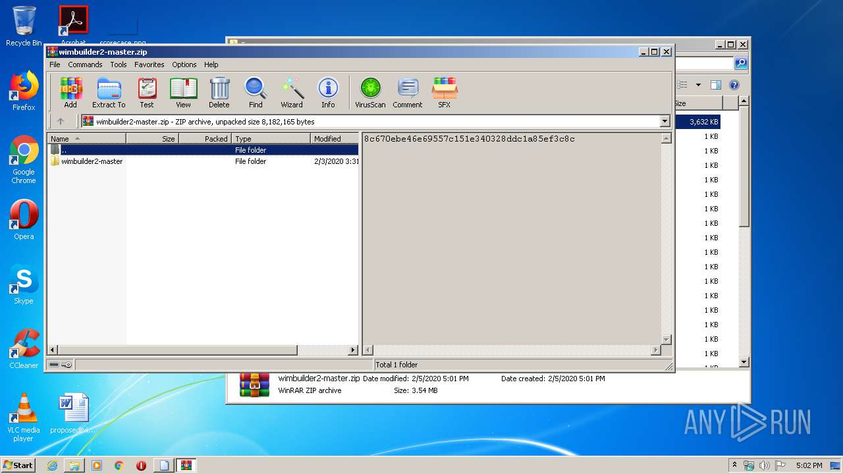Click the Start button

coord(18,465)
